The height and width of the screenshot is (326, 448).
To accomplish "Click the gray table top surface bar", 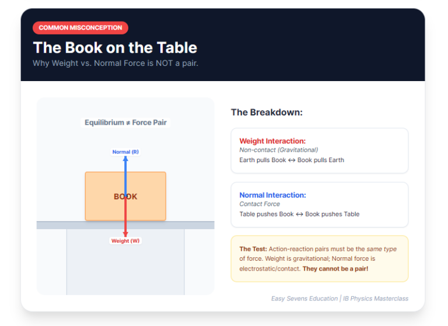I will click(x=58, y=225).
